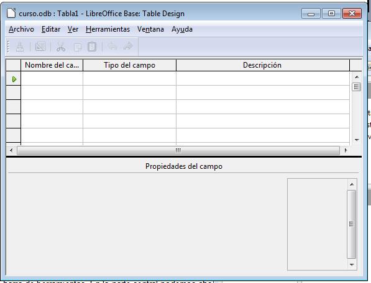This screenshot has height=283, width=371.
Task: Select the second row header
Action: tap(14, 92)
